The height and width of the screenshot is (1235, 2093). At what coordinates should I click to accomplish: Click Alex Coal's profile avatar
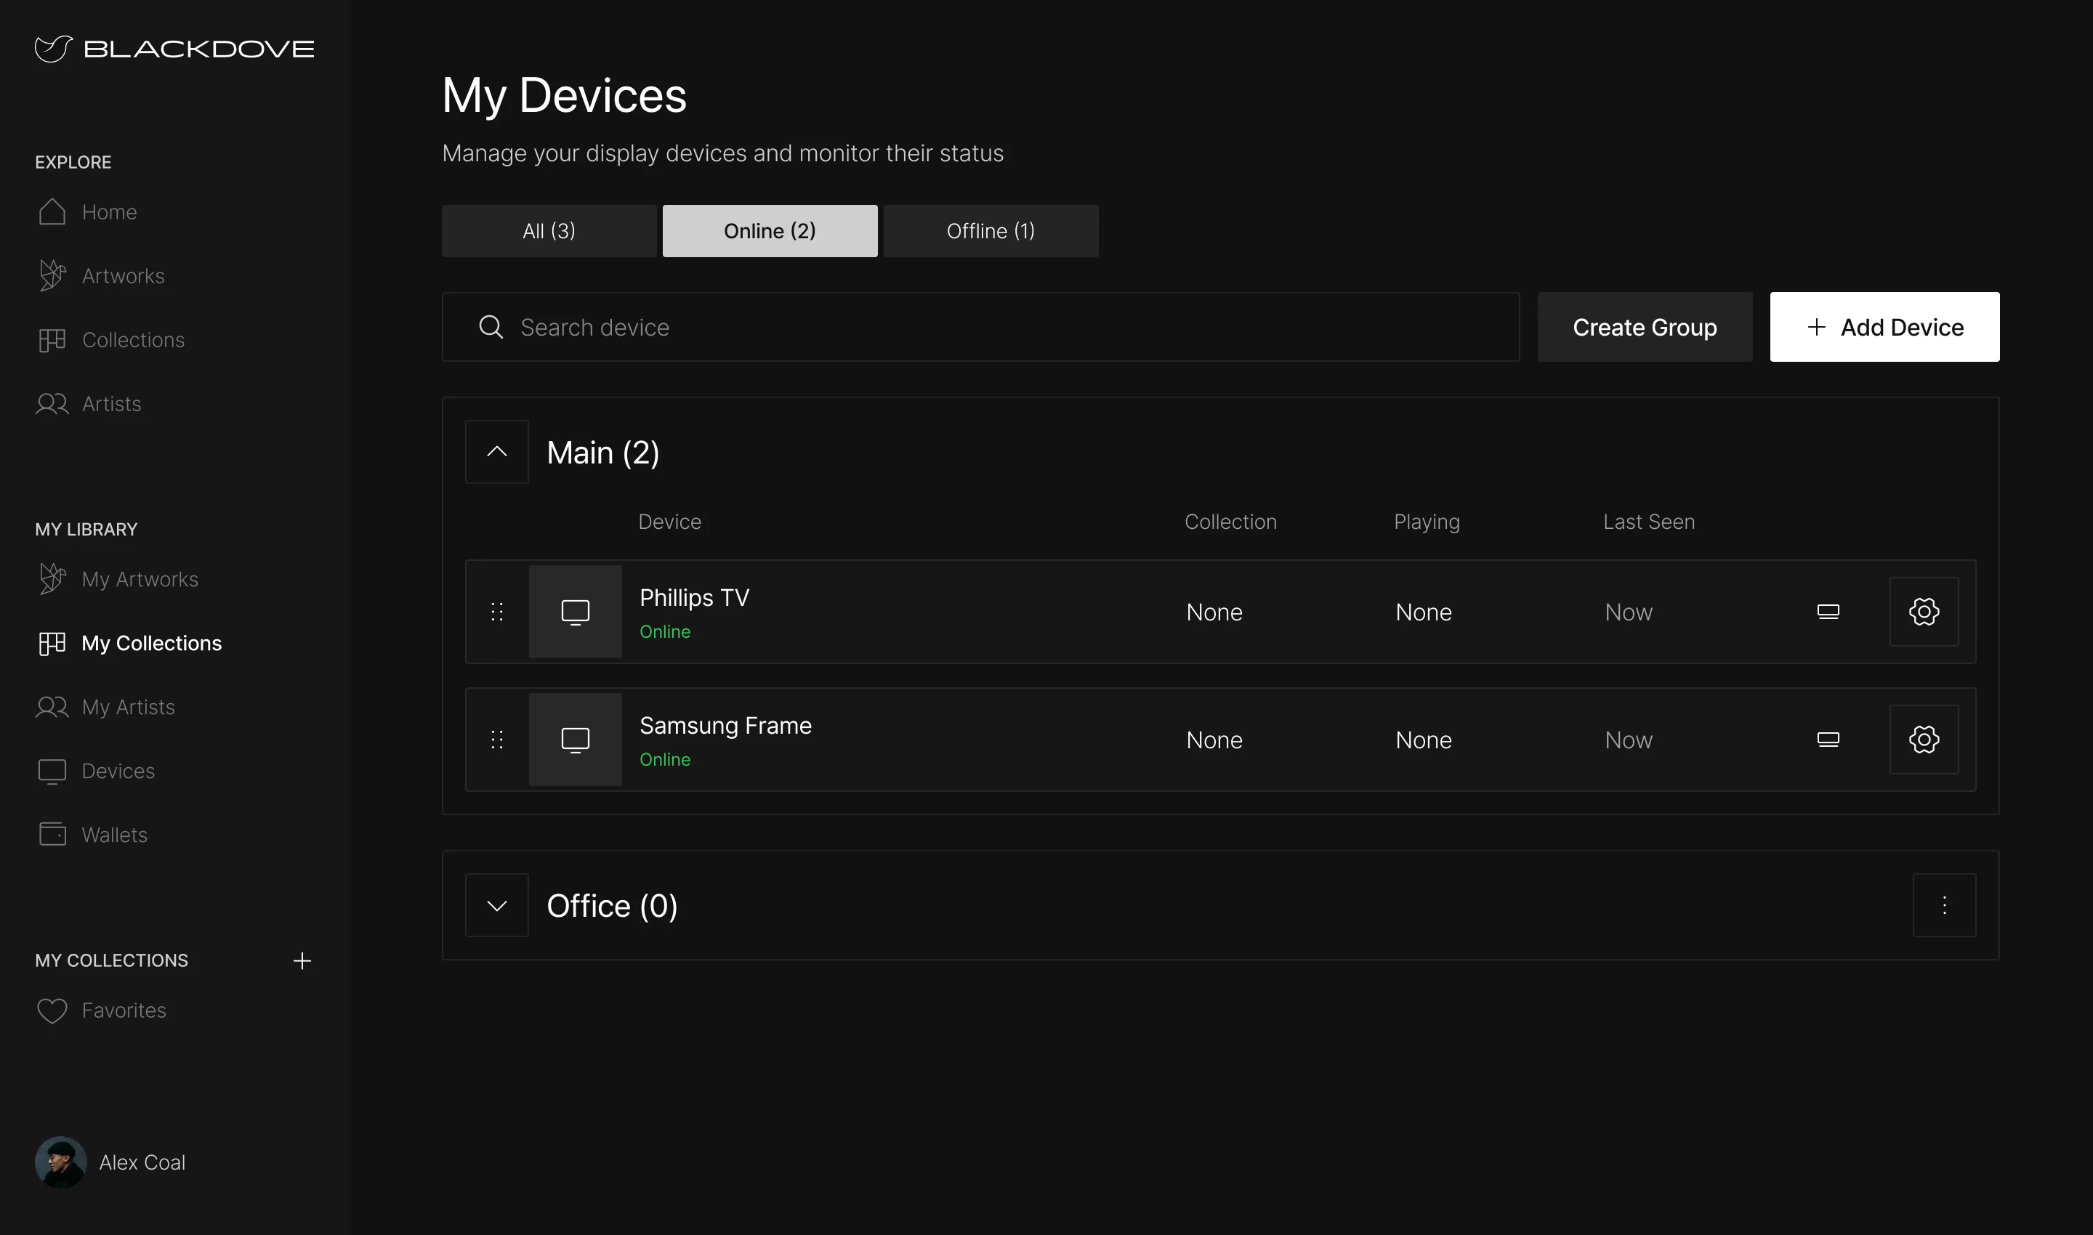click(x=61, y=1163)
